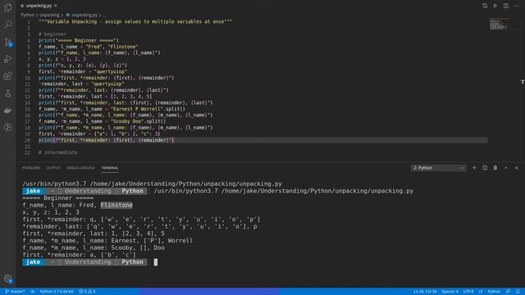Select the Python 3.7.6 64-bit interpreter status

coord(57,292)
